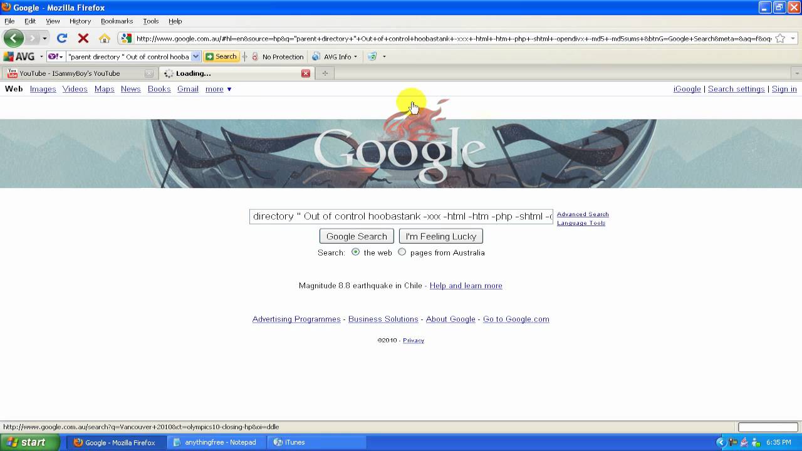Open the File menu
Image resolution: width=802 pixels, height=451 pixels.
pos(9,21)
